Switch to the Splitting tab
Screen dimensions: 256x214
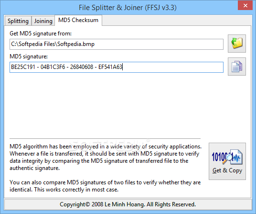(18, 21)
